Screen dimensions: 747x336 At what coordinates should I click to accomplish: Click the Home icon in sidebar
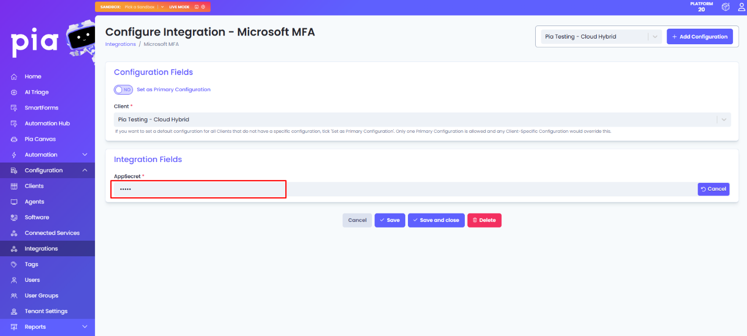tap(14, 77)
